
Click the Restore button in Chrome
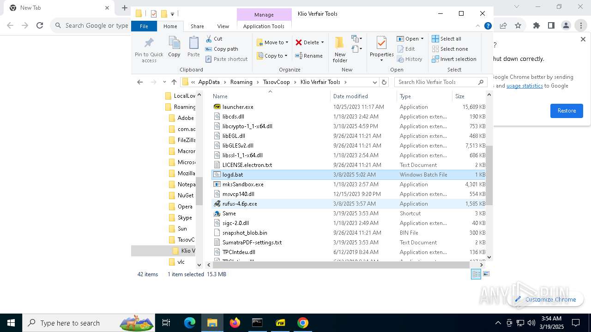tap(567, 111)
